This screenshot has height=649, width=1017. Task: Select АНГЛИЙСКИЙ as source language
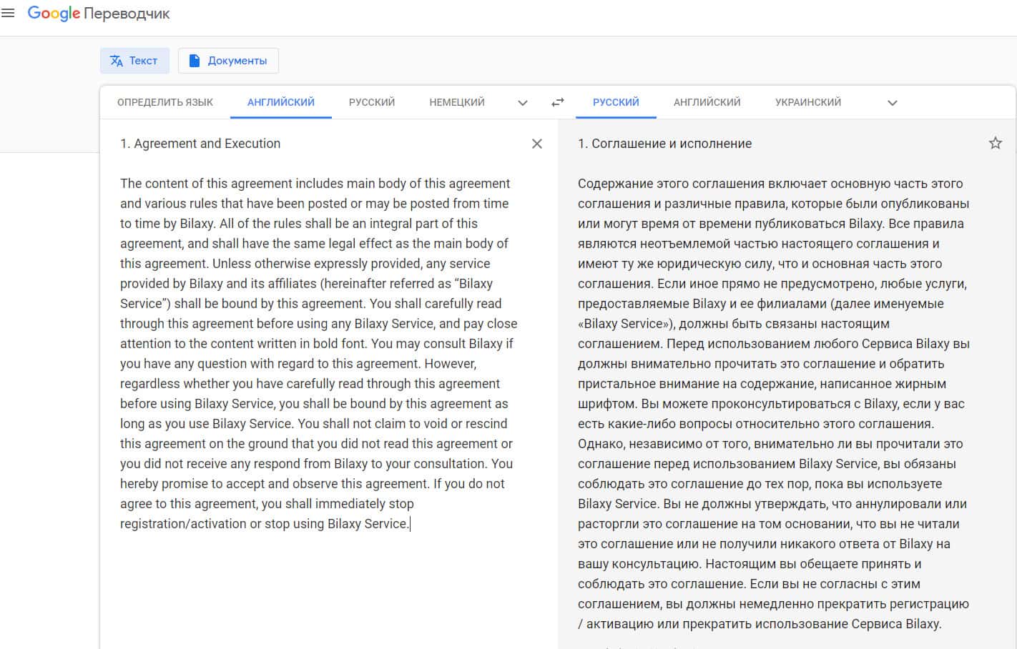[x=281, y=102]
